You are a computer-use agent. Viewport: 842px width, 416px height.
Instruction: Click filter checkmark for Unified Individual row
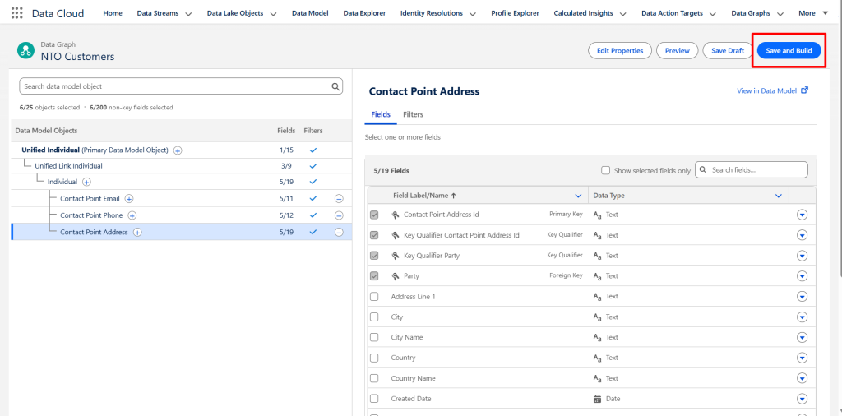[x=313, y=150]
